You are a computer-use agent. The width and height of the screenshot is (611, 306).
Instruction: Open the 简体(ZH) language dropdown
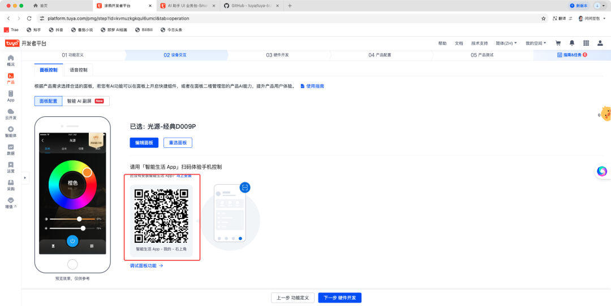[506, 43]
